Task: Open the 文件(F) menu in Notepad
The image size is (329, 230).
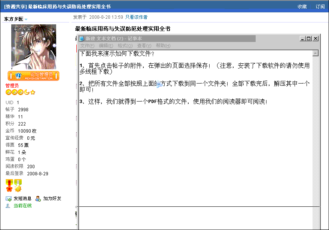Action: 87,46
